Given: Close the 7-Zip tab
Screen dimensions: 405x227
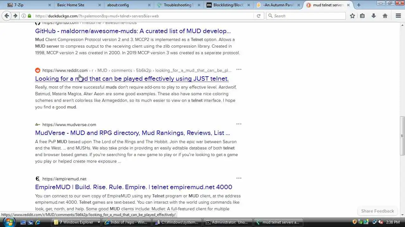Looking at the screenshot, I should click(x=50, y=5).
